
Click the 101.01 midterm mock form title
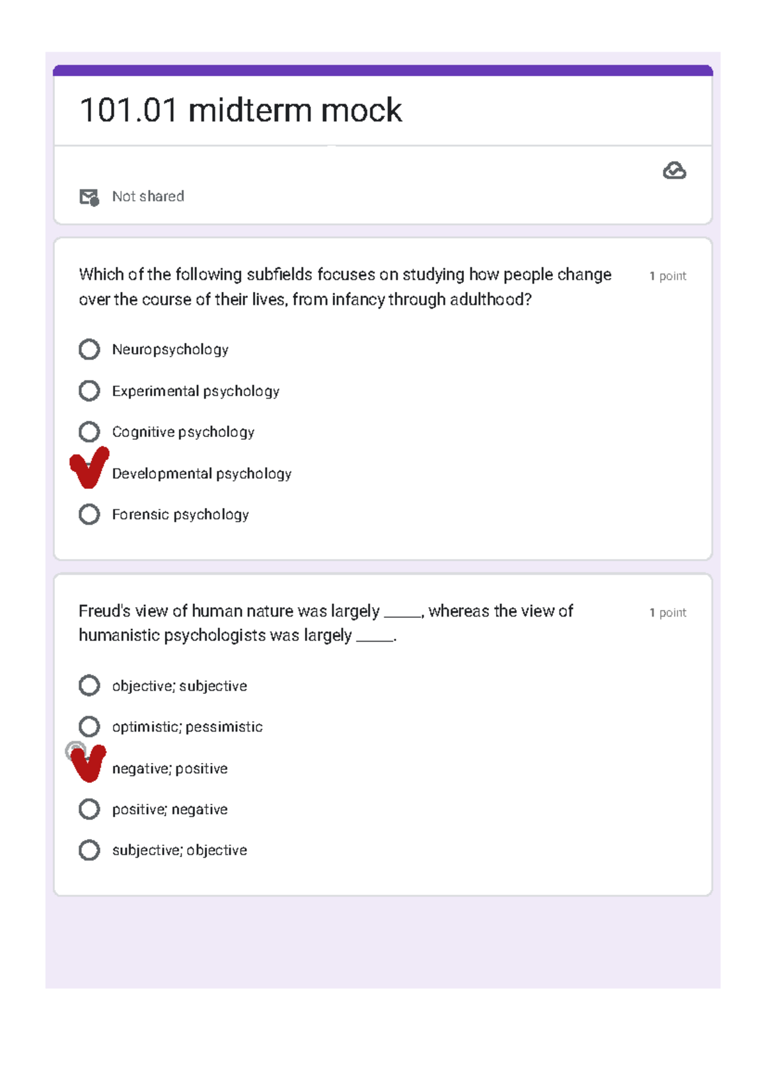pos(240,110)
